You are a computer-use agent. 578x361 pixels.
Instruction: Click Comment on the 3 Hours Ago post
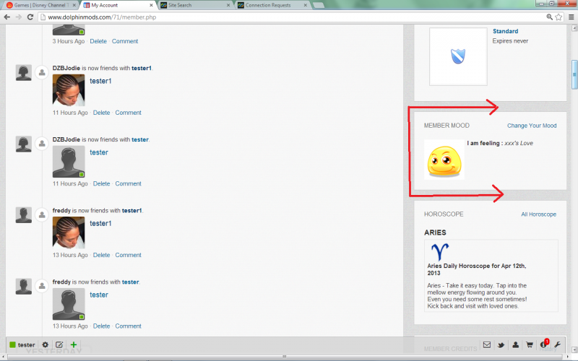coord(125,41)
